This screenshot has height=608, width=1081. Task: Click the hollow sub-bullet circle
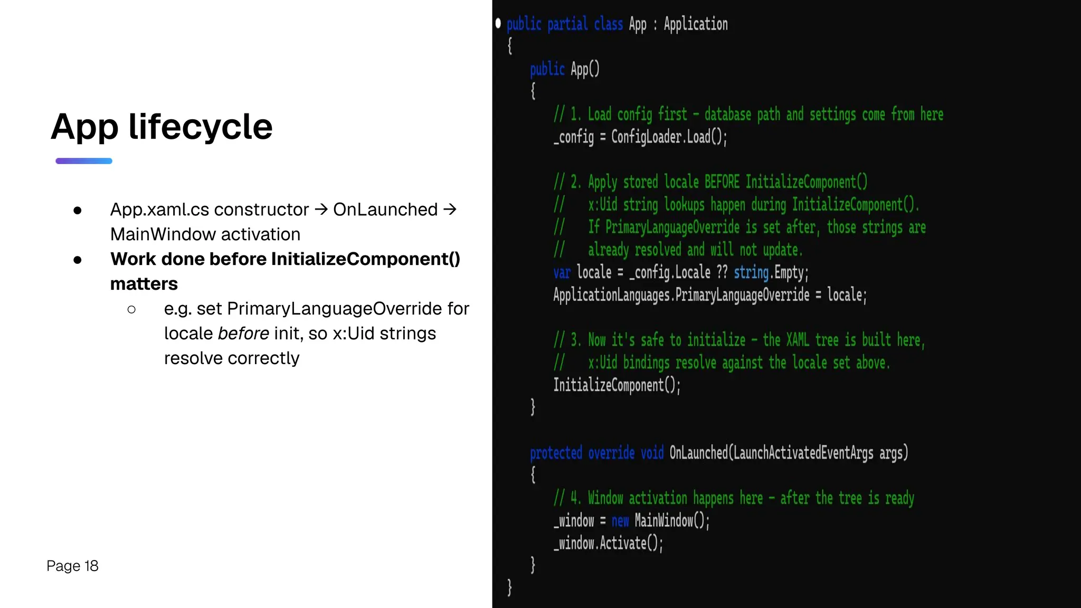pos(131,309)
